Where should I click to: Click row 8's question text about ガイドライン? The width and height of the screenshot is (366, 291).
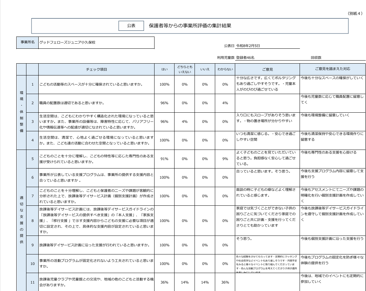(x=97, y=220)
